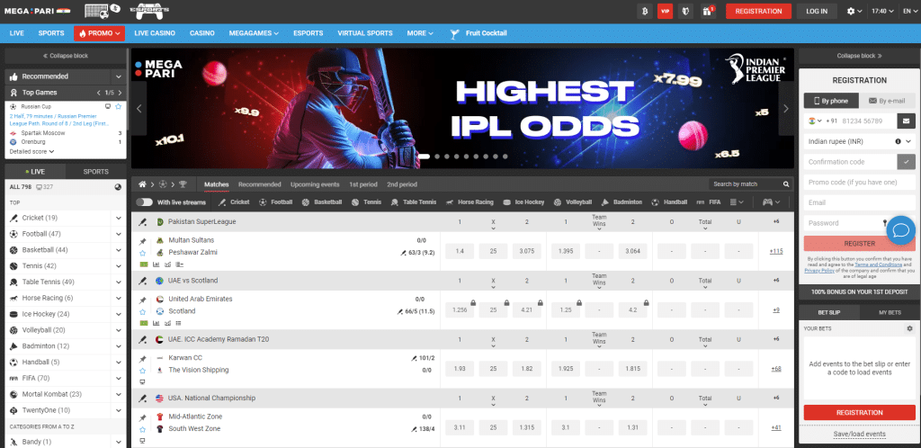This screenshot has width=921, height=448.
Task: Expand Detailed score in Top Games
Action: (x=31, y=151)
